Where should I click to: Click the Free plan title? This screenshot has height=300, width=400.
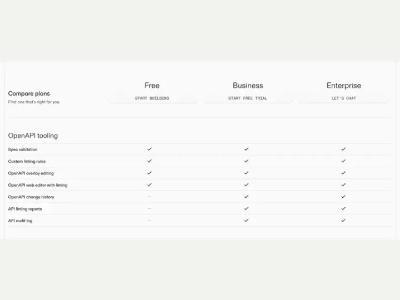click(x=152, y=86)
